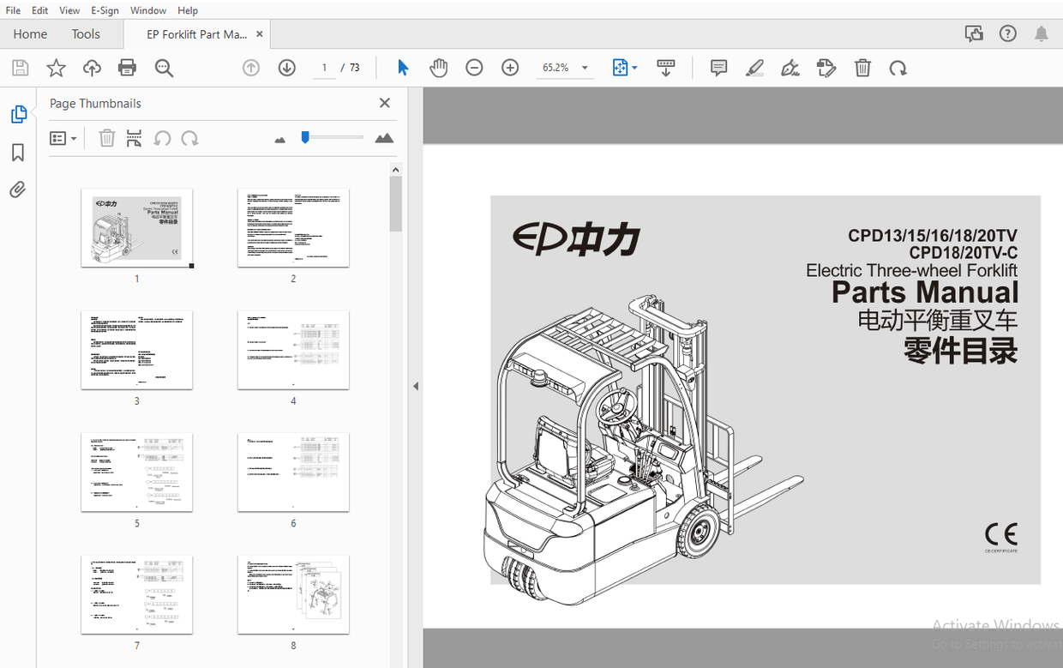Open the E-Sign menu
The width and height of the screenshot is (1063, 668).
(x=105, y=10)
